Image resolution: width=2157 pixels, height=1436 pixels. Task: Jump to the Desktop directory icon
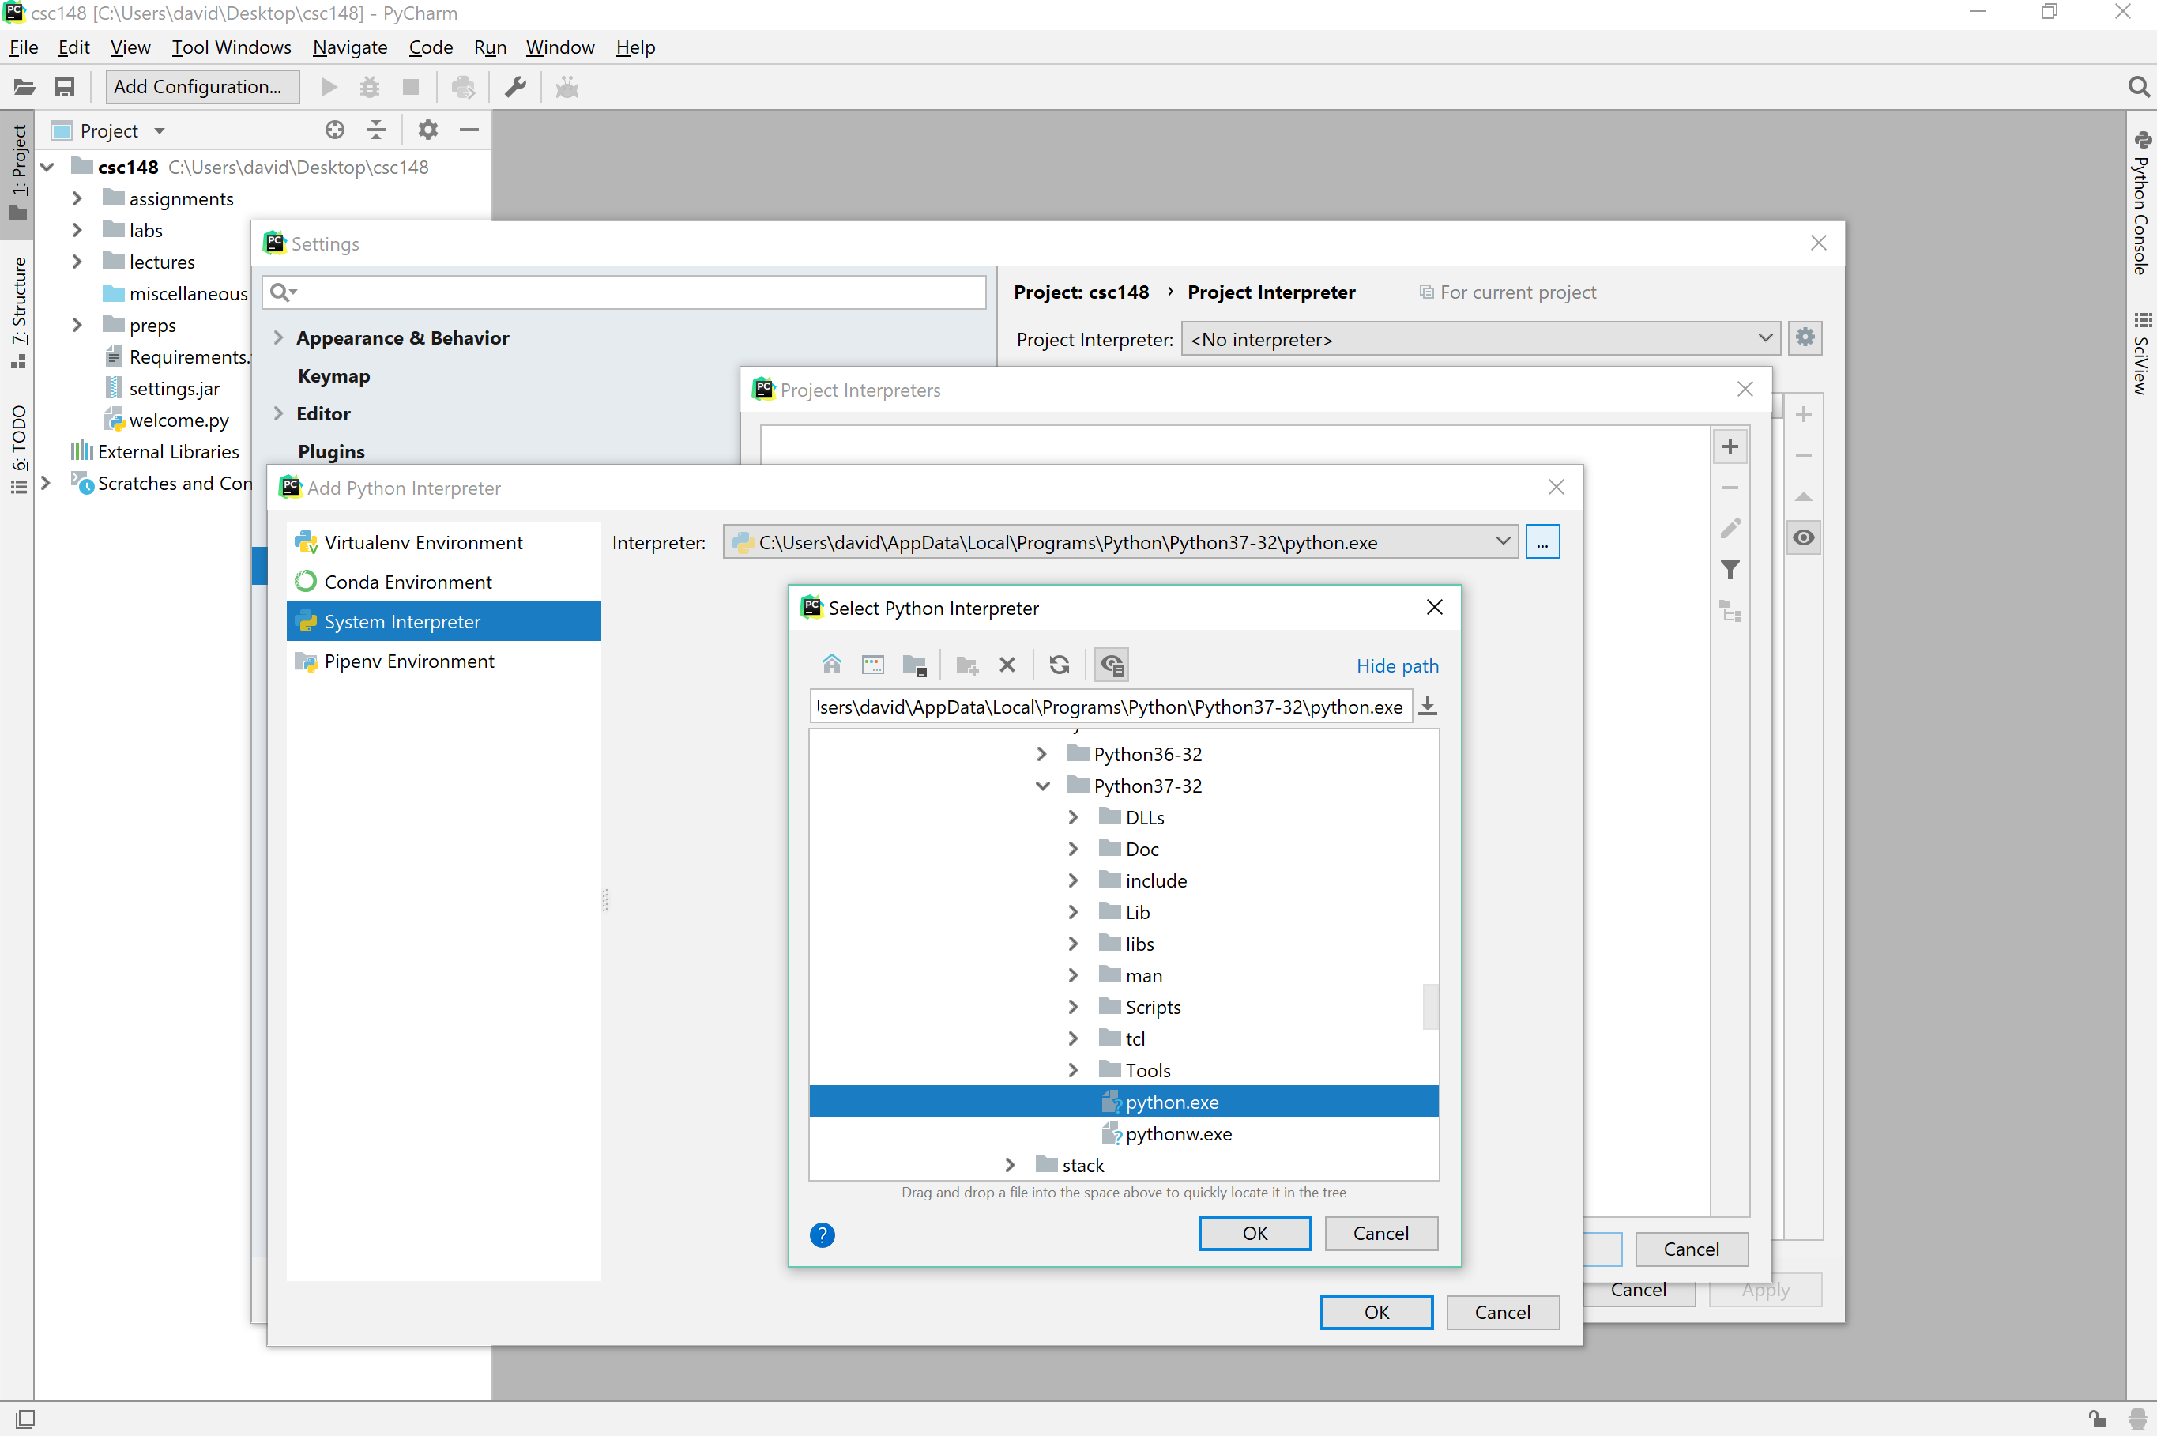tap(872, 664)
